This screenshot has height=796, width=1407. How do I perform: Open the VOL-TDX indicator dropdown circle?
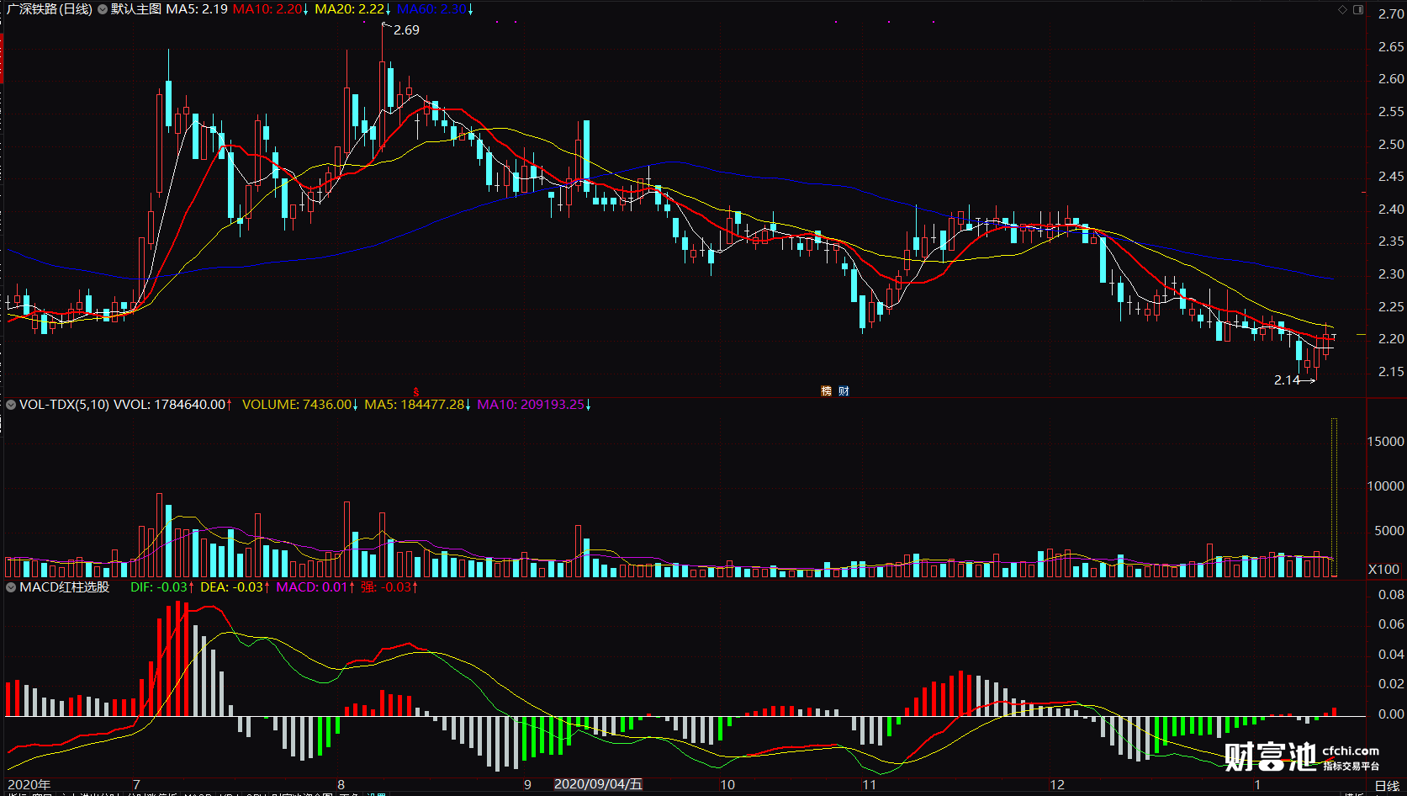coord(11,405)
